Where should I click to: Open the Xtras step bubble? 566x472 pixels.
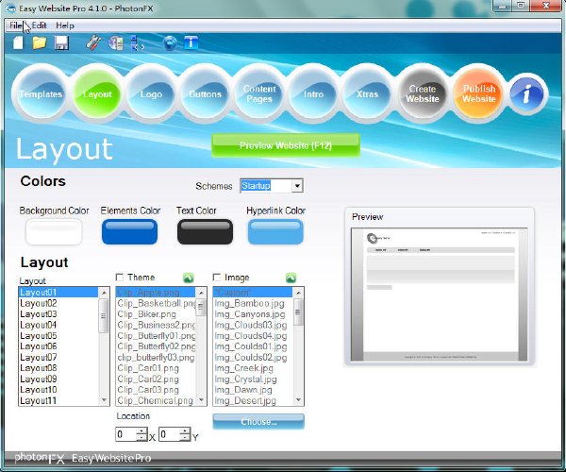[x=368, y=93]
